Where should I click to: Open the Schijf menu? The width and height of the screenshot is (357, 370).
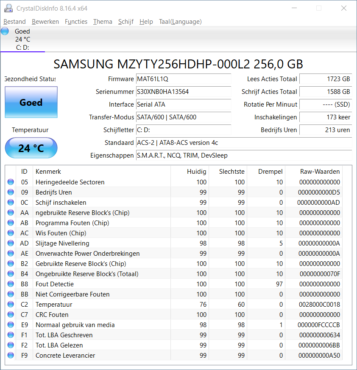126,21
